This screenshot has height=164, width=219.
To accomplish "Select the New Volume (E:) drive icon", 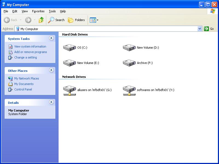I will (x=70, y=63).
